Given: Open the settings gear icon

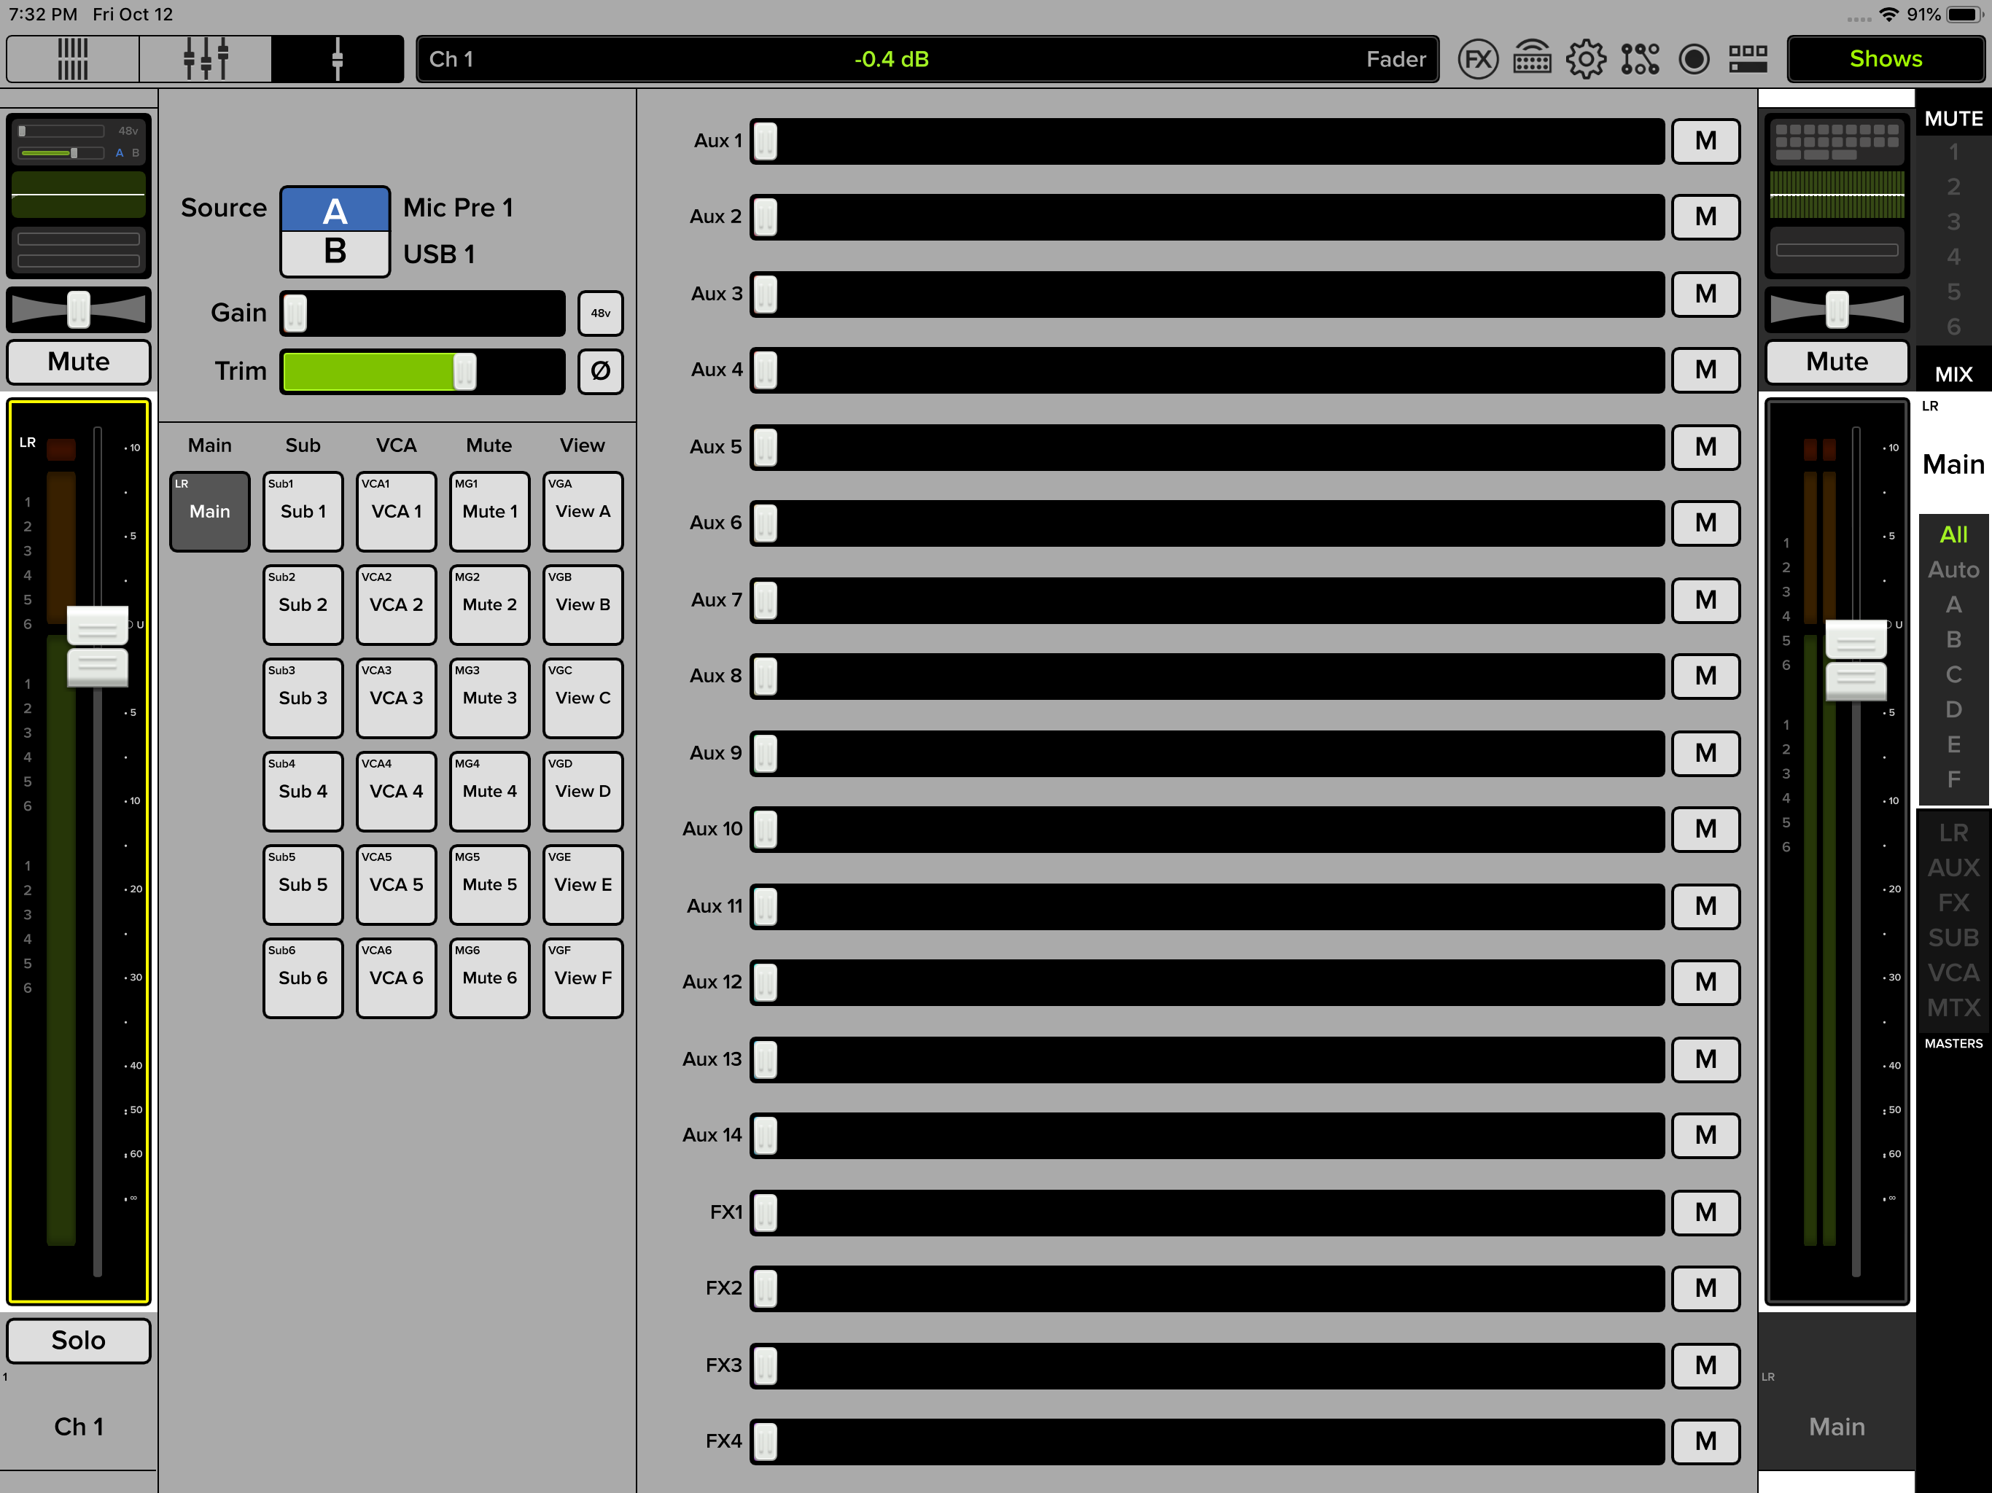Looking at the screenshot, I should [x=1586, y=60].
